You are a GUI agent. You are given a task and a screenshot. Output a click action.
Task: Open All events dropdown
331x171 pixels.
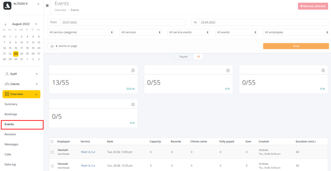(236, 32)
